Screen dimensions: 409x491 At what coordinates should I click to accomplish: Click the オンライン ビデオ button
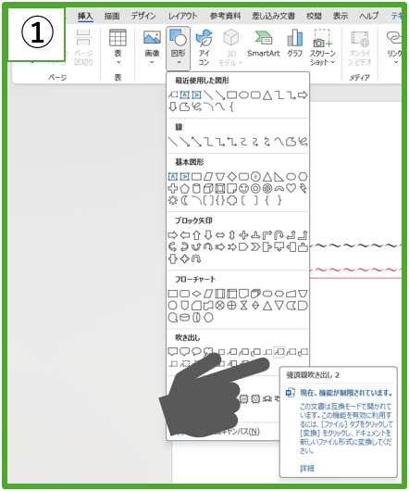359,47
